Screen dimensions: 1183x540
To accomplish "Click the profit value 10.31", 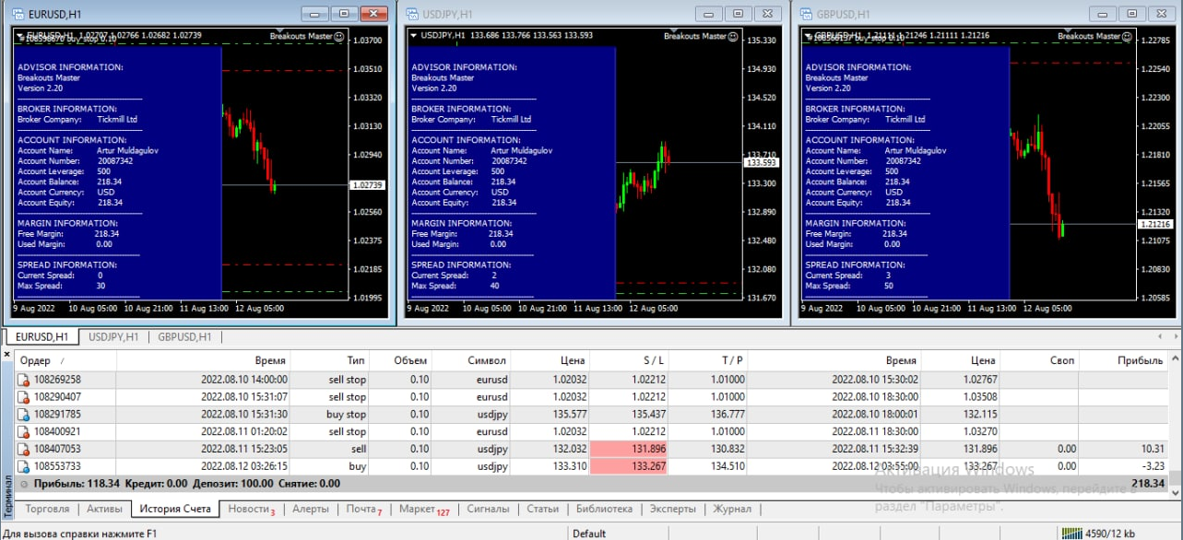I will [1153, 449].
